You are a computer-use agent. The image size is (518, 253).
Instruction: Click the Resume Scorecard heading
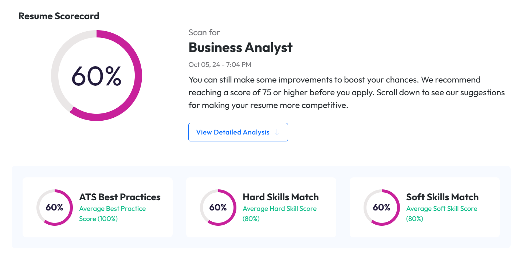click(x=59, y=16)
